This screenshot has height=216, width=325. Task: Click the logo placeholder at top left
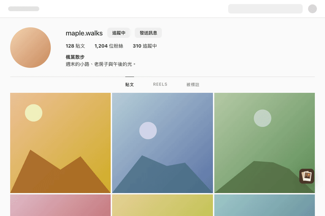point(24,9)
